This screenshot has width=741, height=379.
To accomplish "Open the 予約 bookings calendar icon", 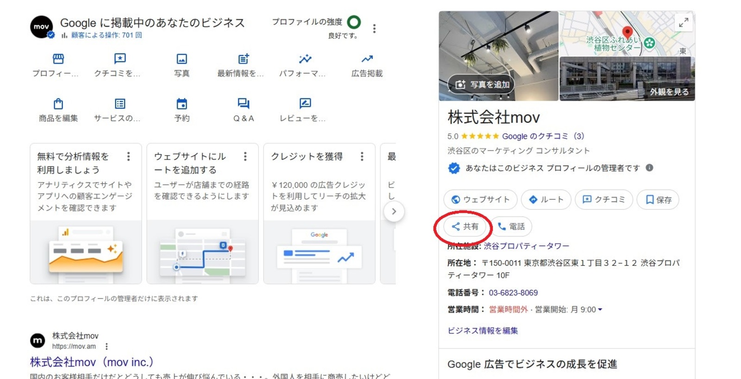I will click(182, 104).
